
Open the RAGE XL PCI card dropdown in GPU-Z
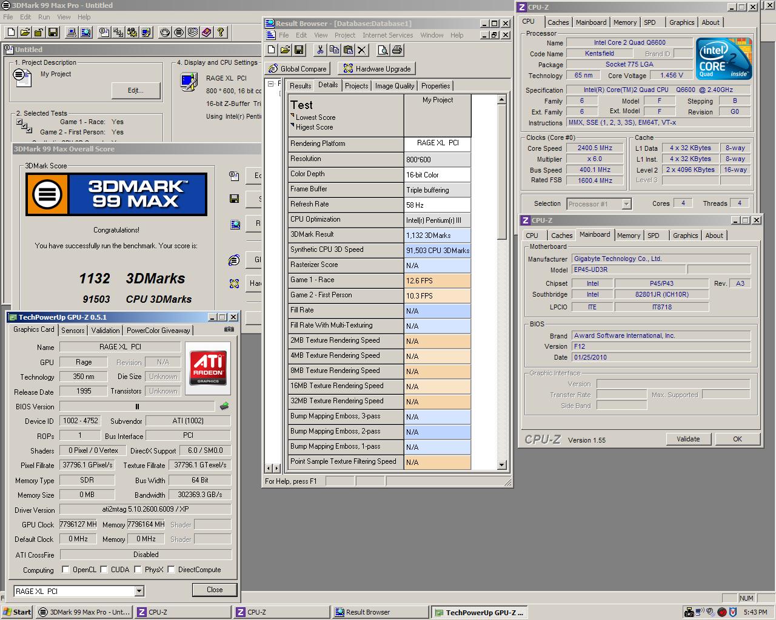coord(139,591)
